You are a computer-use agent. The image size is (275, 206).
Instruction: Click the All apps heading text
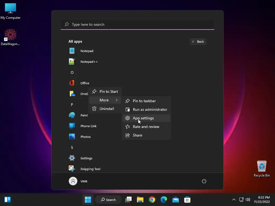tap(75, 42)
